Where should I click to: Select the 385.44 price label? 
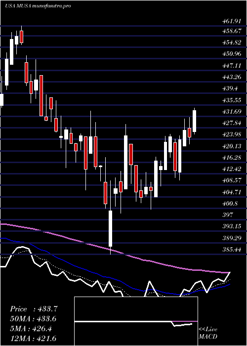(232, 249)
